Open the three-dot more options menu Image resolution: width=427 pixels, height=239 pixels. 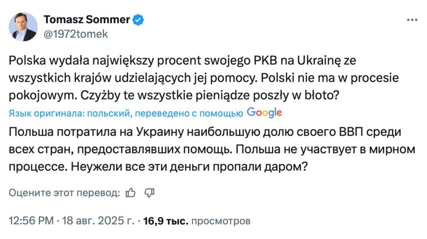(x=412, y=20)
